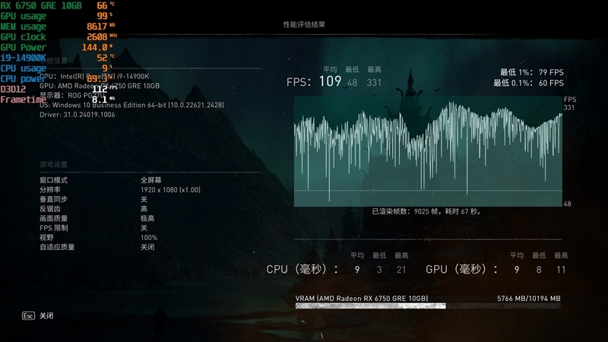Image resolution: width=608 pixels, height=342 pixels.
Task: Click the GPU（毫秒）label
Action: [x=461, y=269]
